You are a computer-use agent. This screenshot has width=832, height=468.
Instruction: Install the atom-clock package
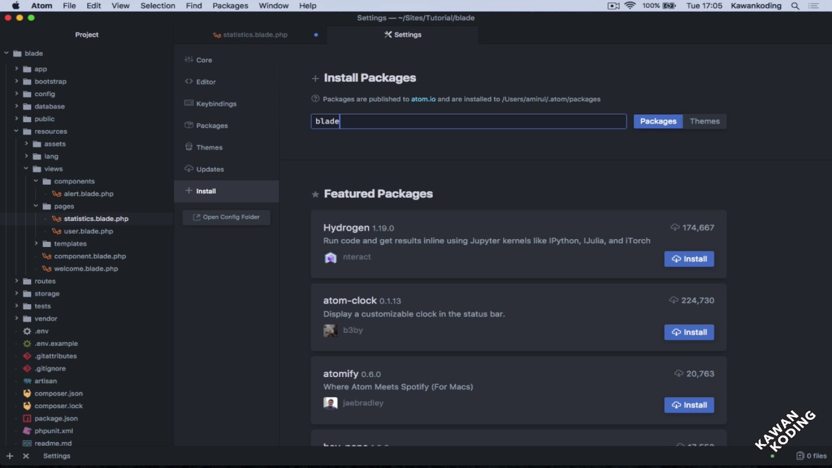689,332
